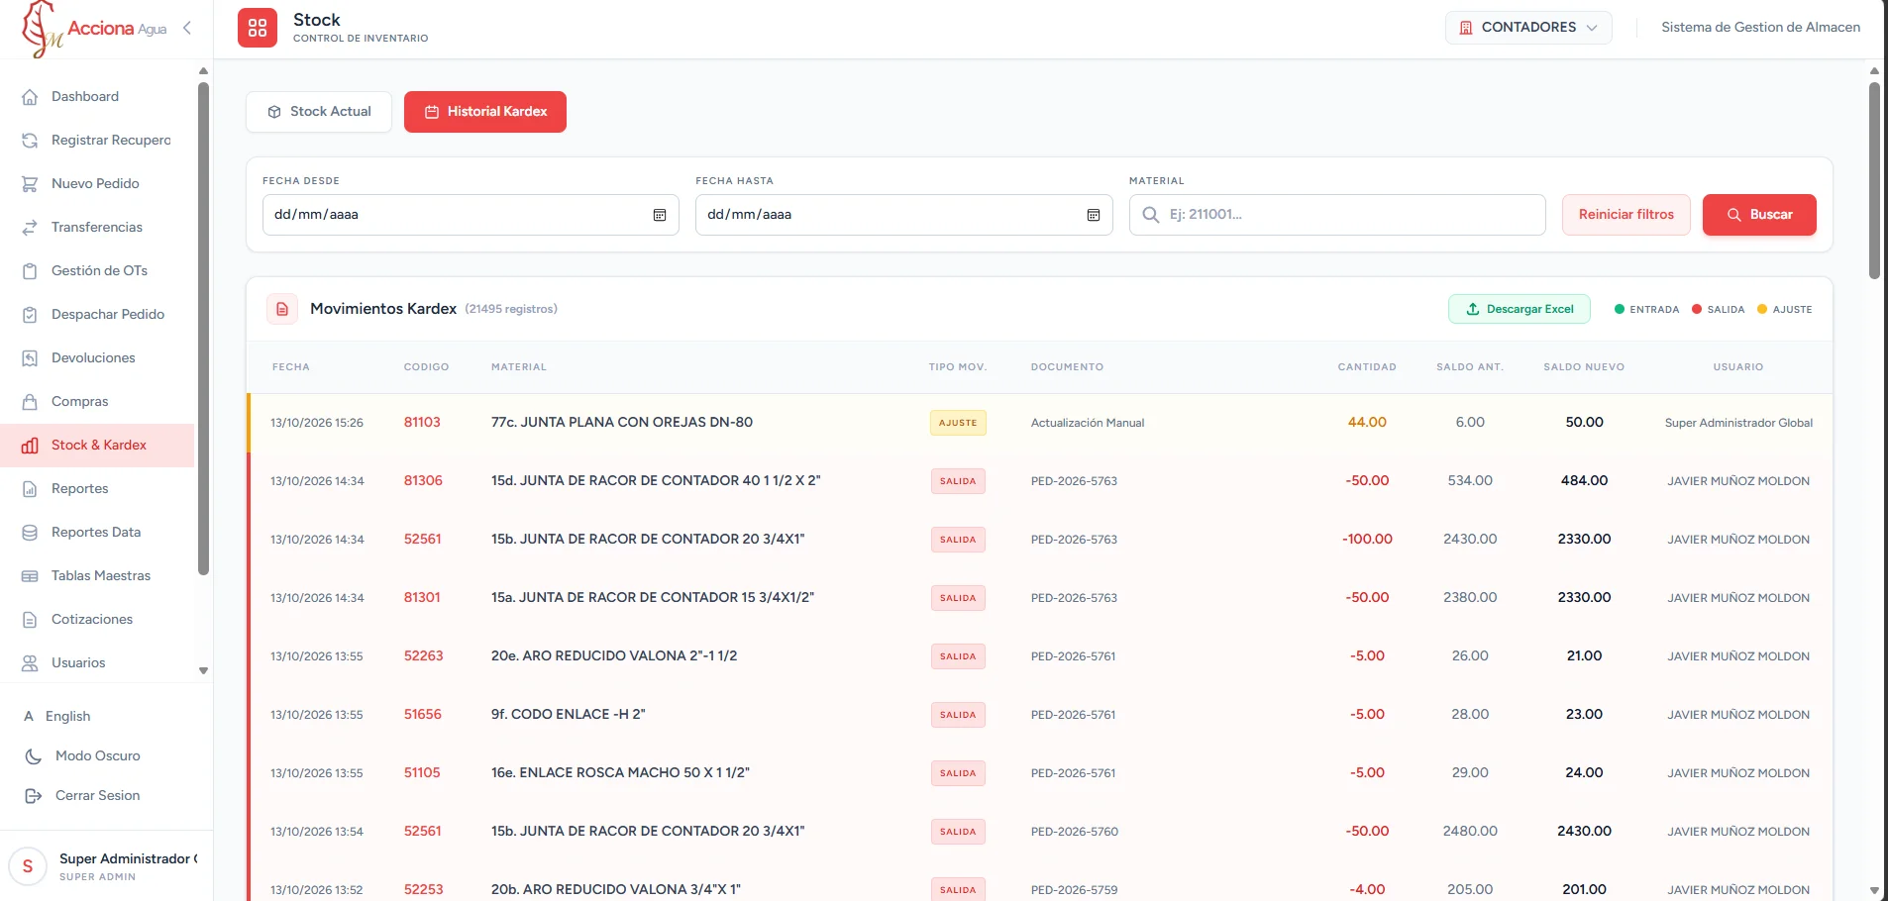
Task: Click the Nuevo Pedido cart icon
Action: tap(30, 184)
